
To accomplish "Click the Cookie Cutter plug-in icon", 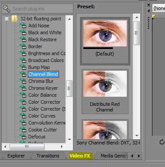I will click(x=23, y=130).
